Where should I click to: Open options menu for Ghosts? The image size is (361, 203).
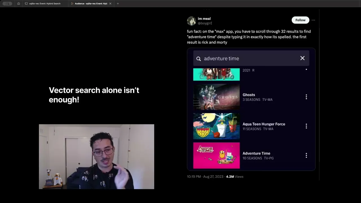pos(306,97)
